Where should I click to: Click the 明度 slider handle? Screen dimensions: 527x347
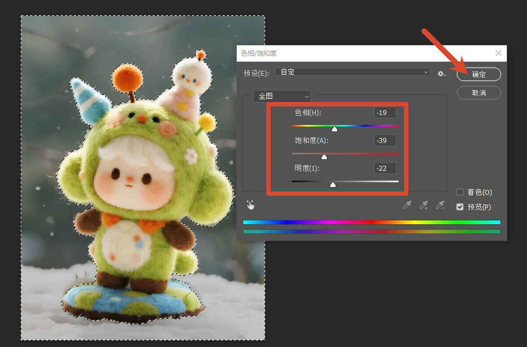tap(333, 185)
